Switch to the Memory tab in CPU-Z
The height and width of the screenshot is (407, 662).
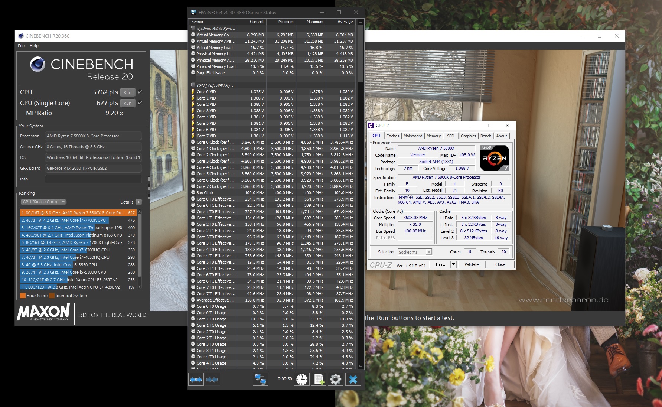(x=434, y=136)
